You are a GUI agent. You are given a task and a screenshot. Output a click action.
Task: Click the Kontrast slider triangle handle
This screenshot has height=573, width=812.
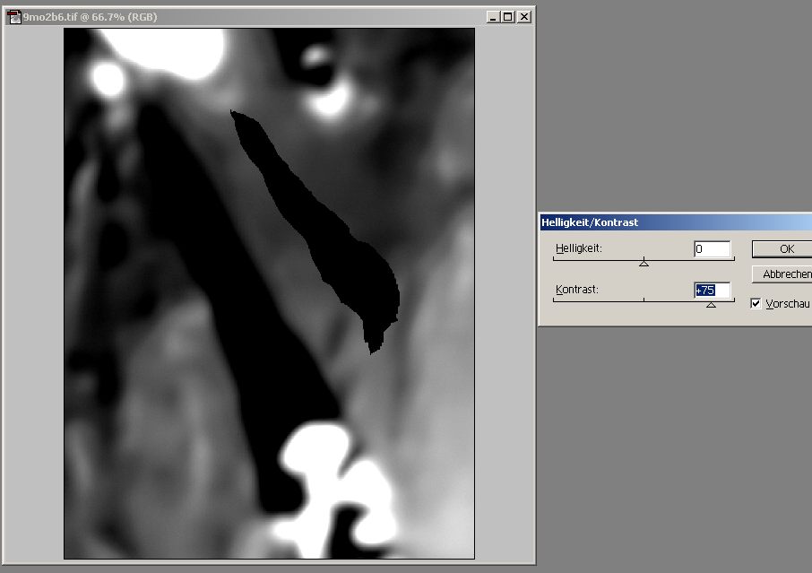pos(711,305)
